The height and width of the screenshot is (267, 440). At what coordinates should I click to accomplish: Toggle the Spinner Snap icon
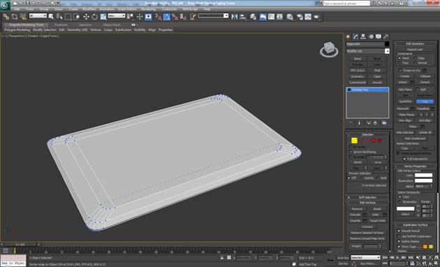[x=184, y=17]
